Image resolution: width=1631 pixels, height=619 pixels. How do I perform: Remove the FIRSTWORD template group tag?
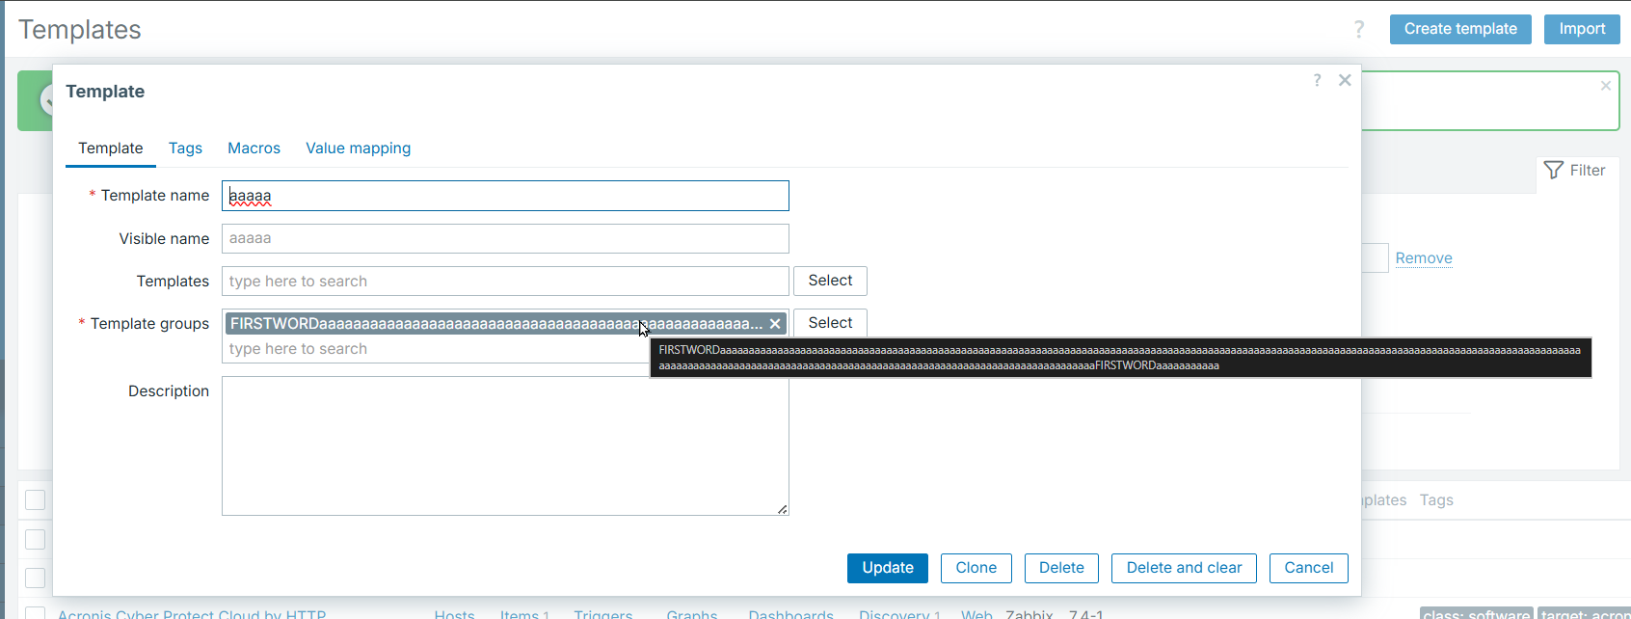[775, 324]
